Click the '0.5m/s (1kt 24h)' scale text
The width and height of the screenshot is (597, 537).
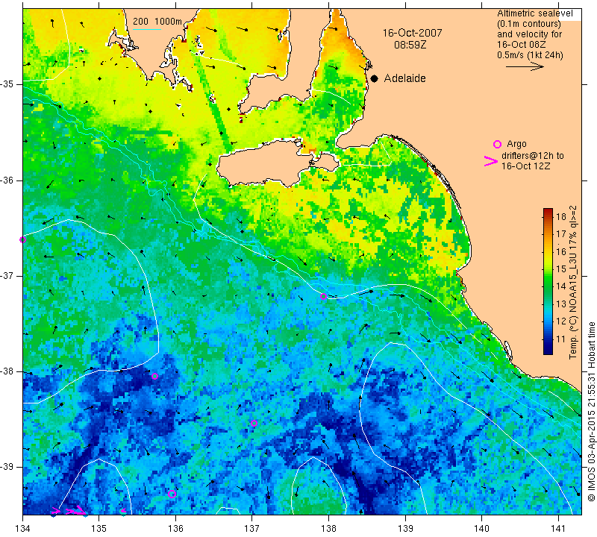(x=530, y=55)
